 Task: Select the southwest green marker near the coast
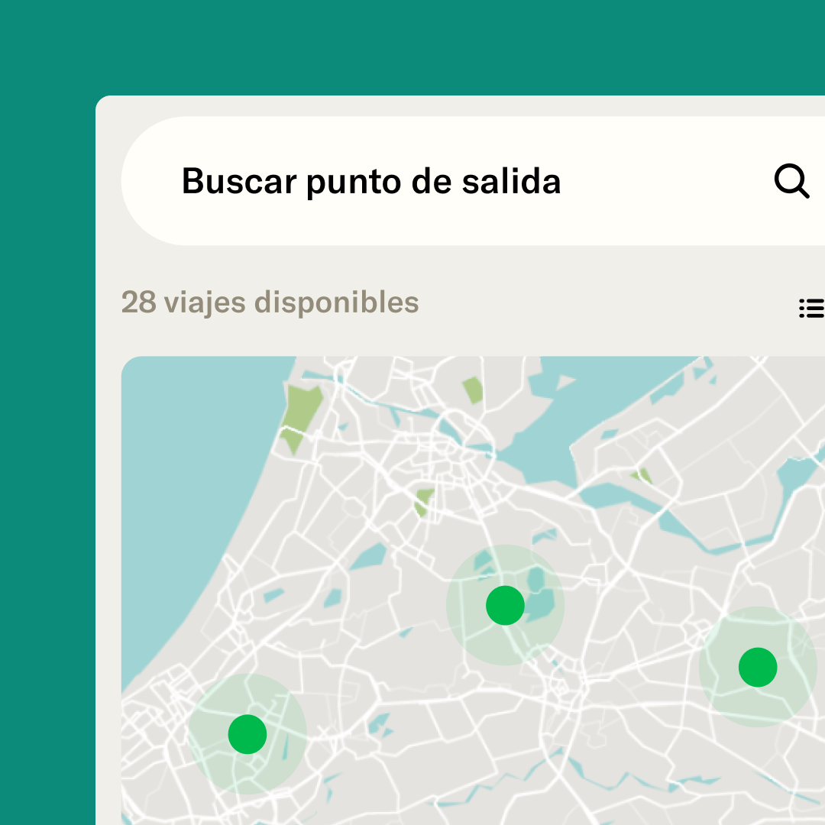point(247,734)
